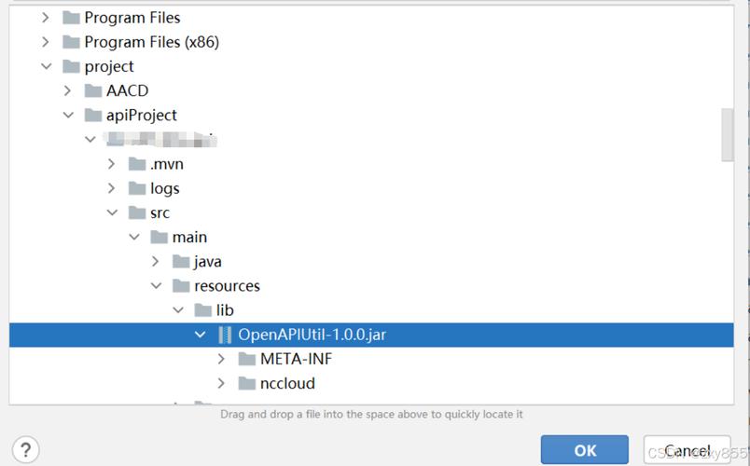Expand the Program Files (x86) folder
Image resolution: width=750 pixels, height=466 pixels.
[46, 42]
